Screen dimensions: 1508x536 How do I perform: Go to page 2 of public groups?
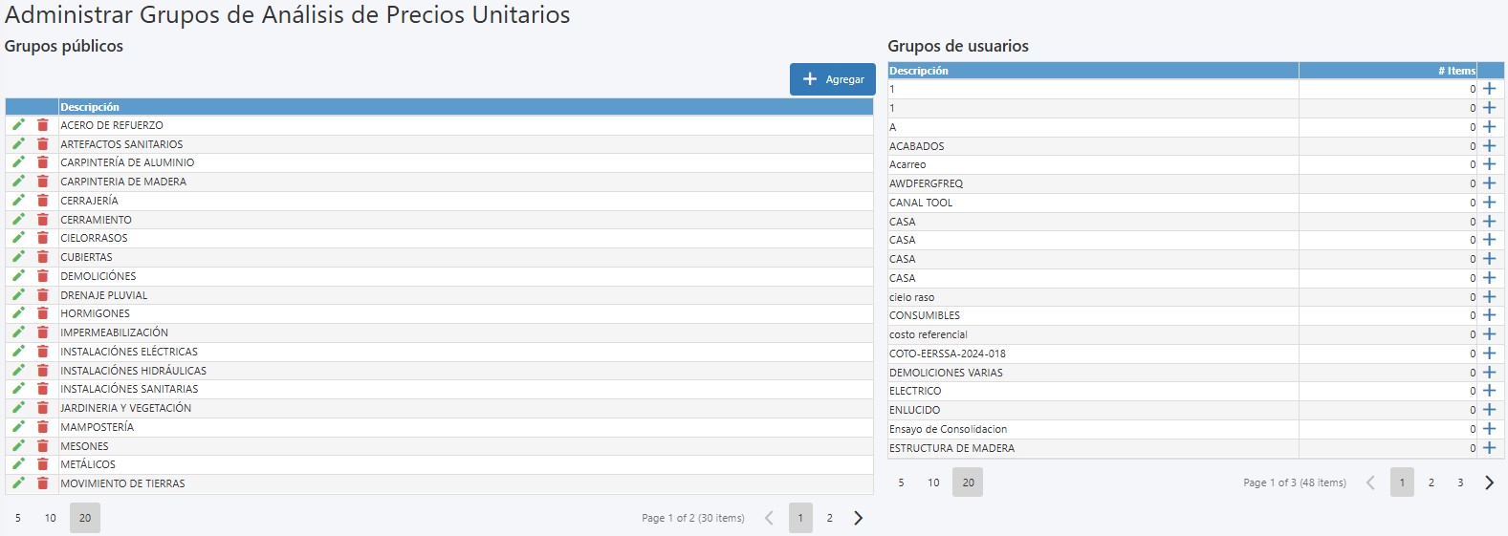pyautogui.click(x=829, y=518)
